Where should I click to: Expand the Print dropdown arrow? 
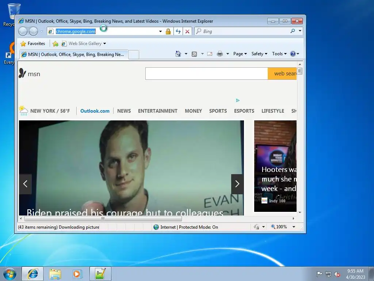pyautogui.click(x=228, y=54)
